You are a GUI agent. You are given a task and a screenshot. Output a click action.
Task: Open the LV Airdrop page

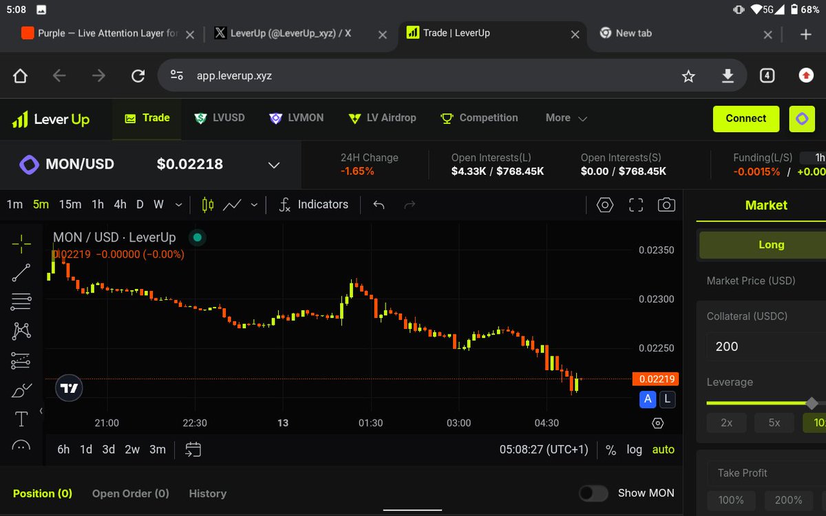click(382, 118)
